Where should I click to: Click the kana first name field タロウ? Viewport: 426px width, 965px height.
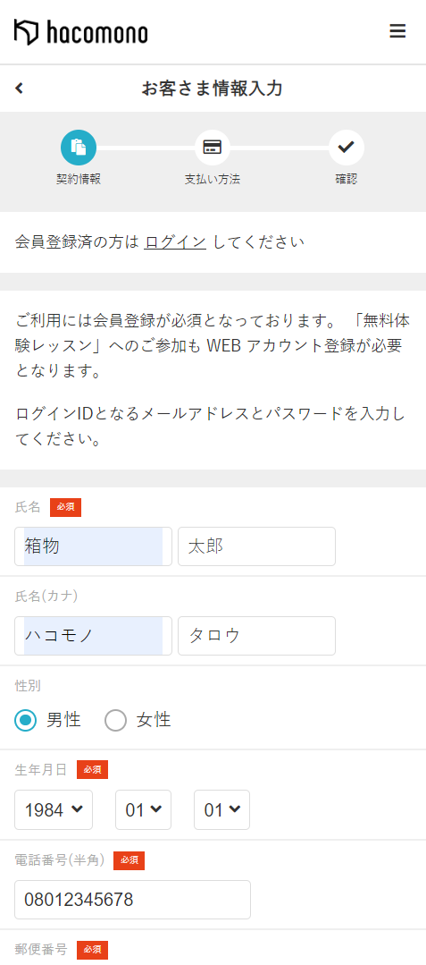click(x=257, y=636)
